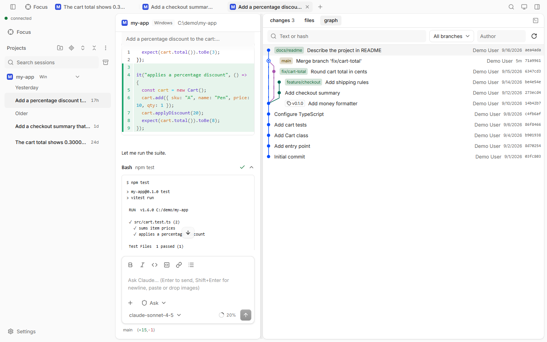Toggle italic formatting

(x=142, y=265)
